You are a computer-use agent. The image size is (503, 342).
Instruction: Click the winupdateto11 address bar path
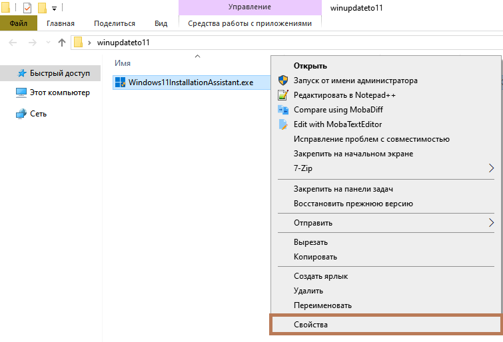tap(124, 43)
